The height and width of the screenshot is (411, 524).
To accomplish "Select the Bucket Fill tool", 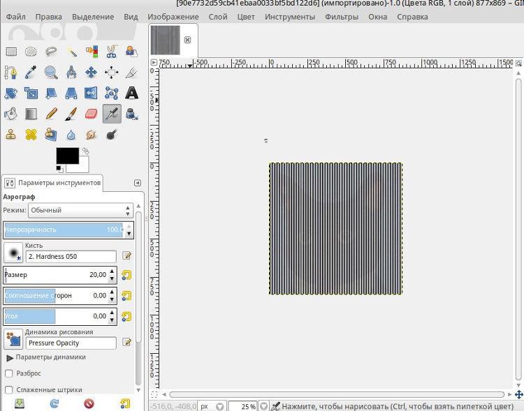I will pyautogui.click(x=10, y=114).
